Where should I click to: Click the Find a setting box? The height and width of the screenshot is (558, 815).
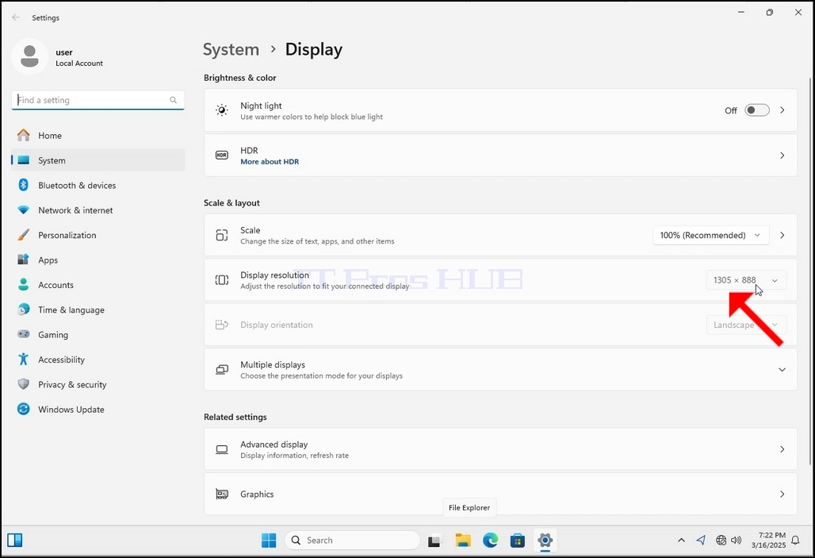click(98, 100)
